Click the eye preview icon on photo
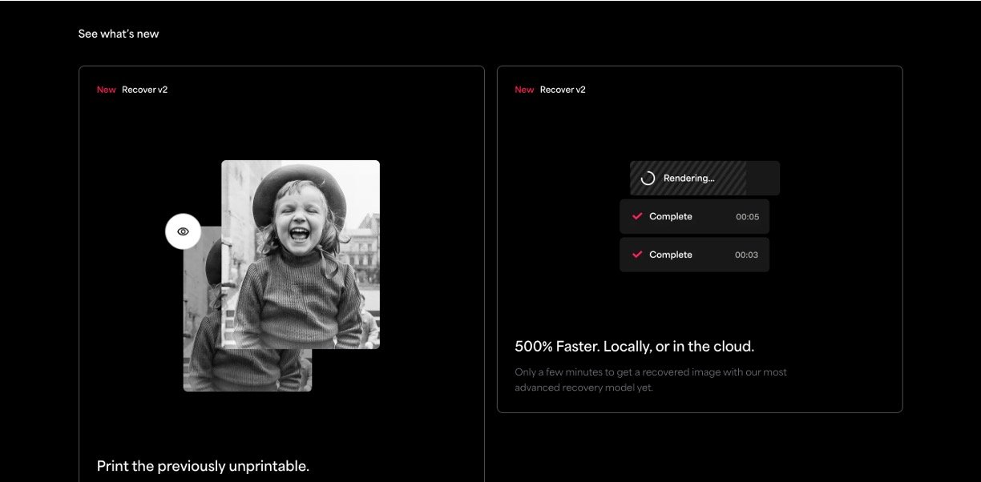Screen dimensions: 981x482 (x=183, y=231)
